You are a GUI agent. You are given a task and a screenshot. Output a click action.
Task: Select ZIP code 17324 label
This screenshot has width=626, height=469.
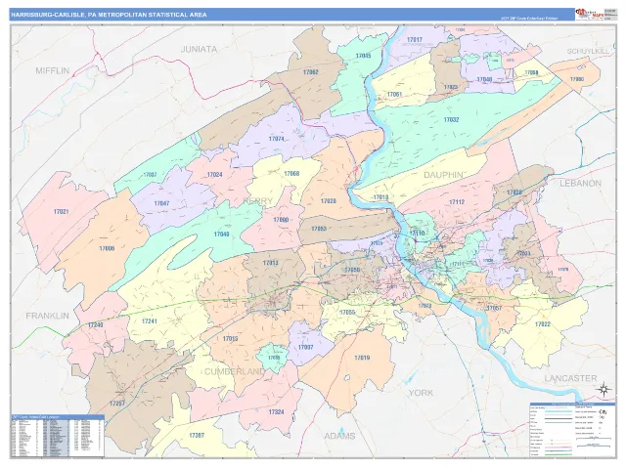[x=276, y=412]
